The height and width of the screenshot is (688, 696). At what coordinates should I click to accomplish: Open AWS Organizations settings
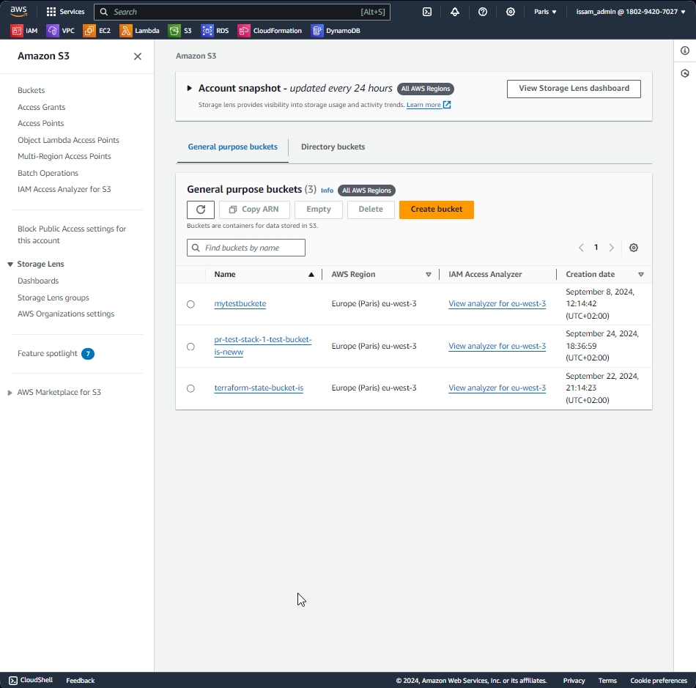coord(66,314)
